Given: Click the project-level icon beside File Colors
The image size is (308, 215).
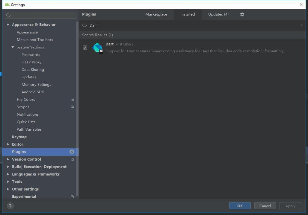Looking at the screenshot, I should point(72,100).
